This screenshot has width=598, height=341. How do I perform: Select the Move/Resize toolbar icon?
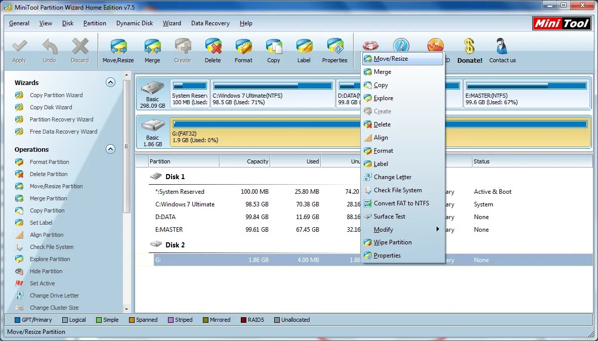(118, 50)
